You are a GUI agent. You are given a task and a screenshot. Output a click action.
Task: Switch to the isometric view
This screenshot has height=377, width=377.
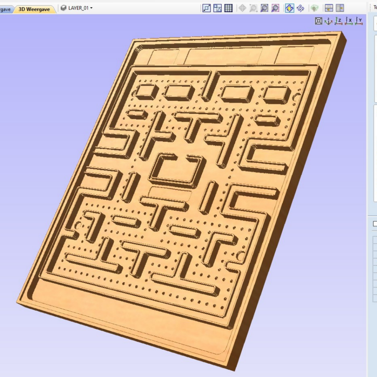click(x=329, y=21)
